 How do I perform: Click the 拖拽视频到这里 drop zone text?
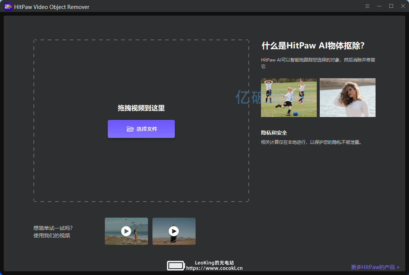coord(141,108)
